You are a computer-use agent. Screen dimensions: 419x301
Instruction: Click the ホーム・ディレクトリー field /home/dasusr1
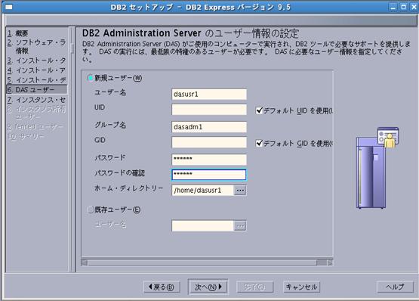coord(203,191)
